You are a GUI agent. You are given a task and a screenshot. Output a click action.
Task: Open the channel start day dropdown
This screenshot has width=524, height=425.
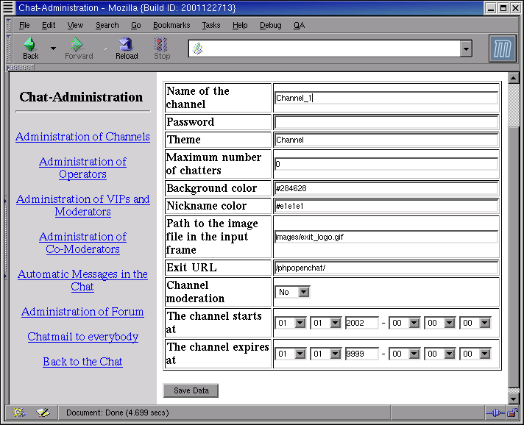pyautogui.click(x=291, y=323)
